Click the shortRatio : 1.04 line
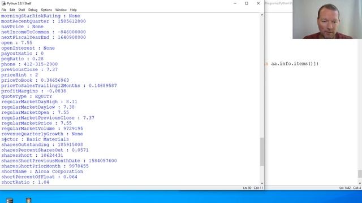The width and height of the screenshot is (362, 203). tap(25, 182)
